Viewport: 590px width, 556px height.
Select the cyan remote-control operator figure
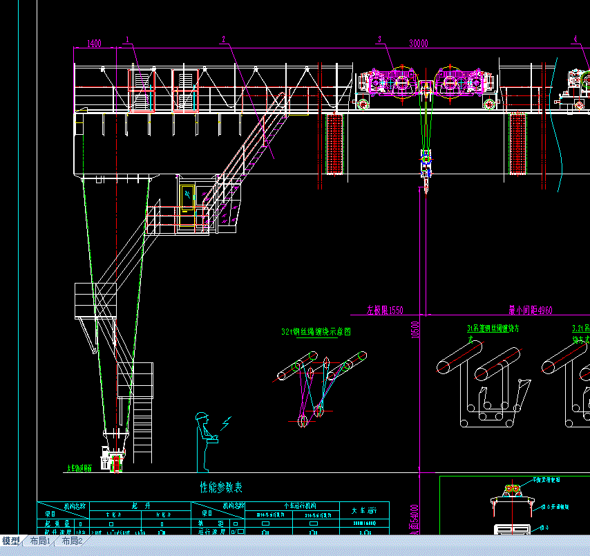pyautogui.click(x=206, y=442)
